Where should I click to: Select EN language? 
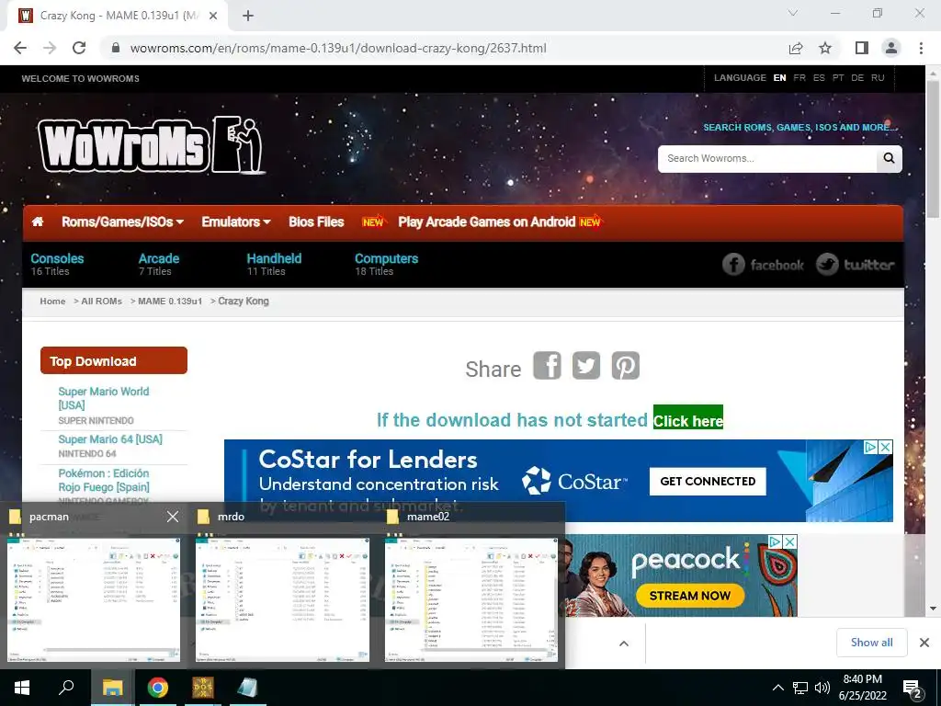[x=779, y=77]
